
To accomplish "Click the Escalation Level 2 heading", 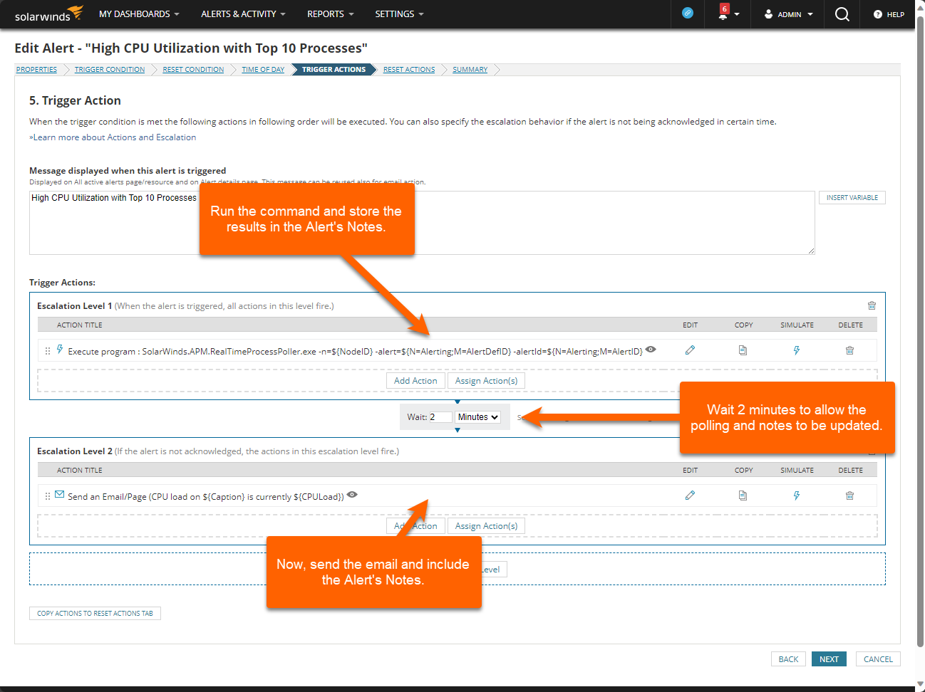I will pos(75,451).
